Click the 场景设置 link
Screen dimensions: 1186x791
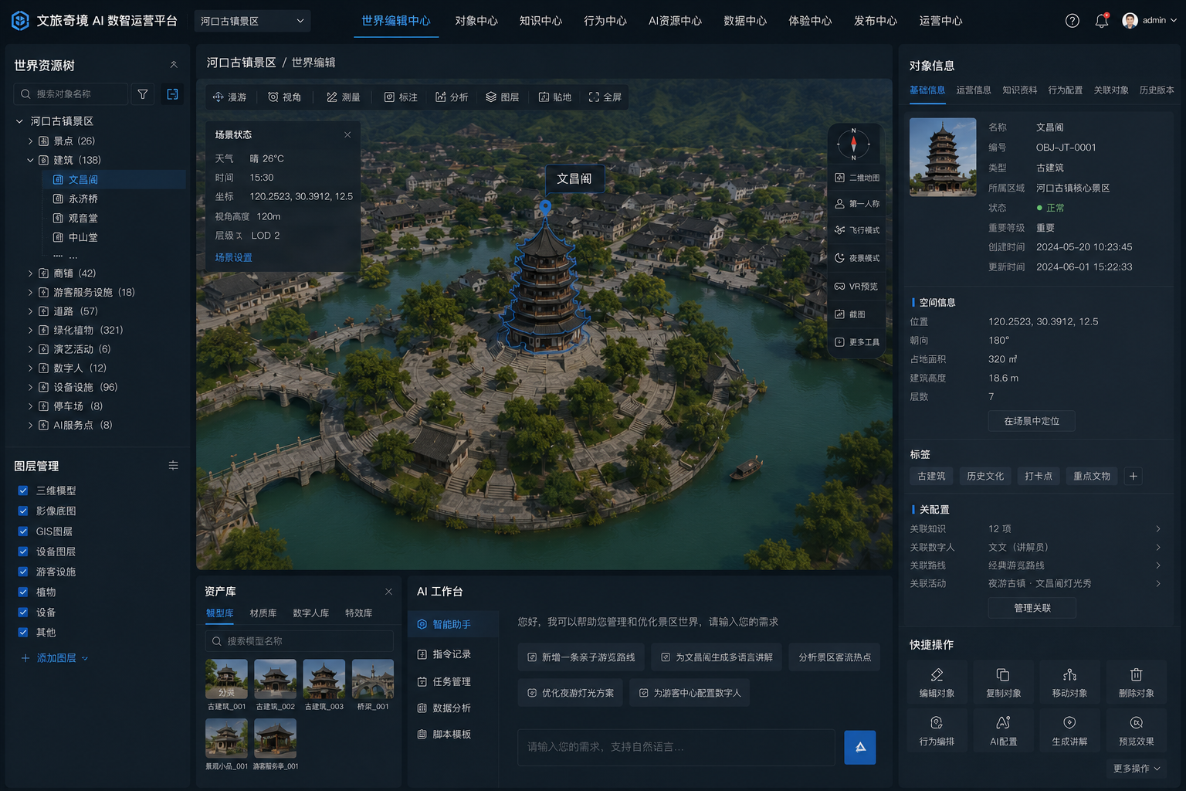point(233,258)
